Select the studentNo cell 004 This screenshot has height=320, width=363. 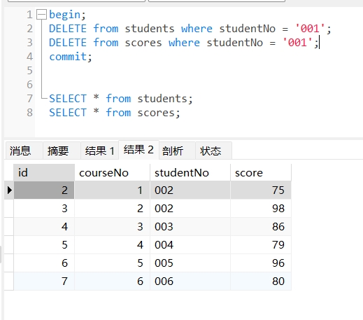tap(190, 245)
